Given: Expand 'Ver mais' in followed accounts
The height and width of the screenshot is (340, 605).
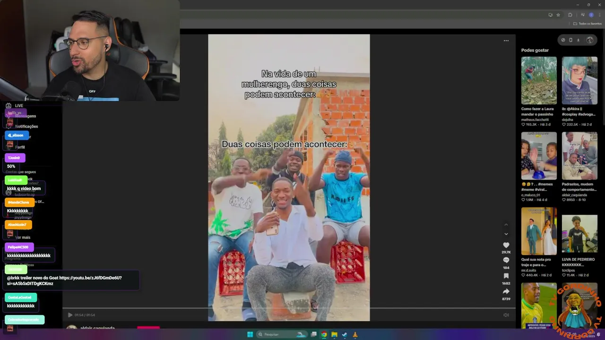Looking at the screenshot, I should click(23, 238).
